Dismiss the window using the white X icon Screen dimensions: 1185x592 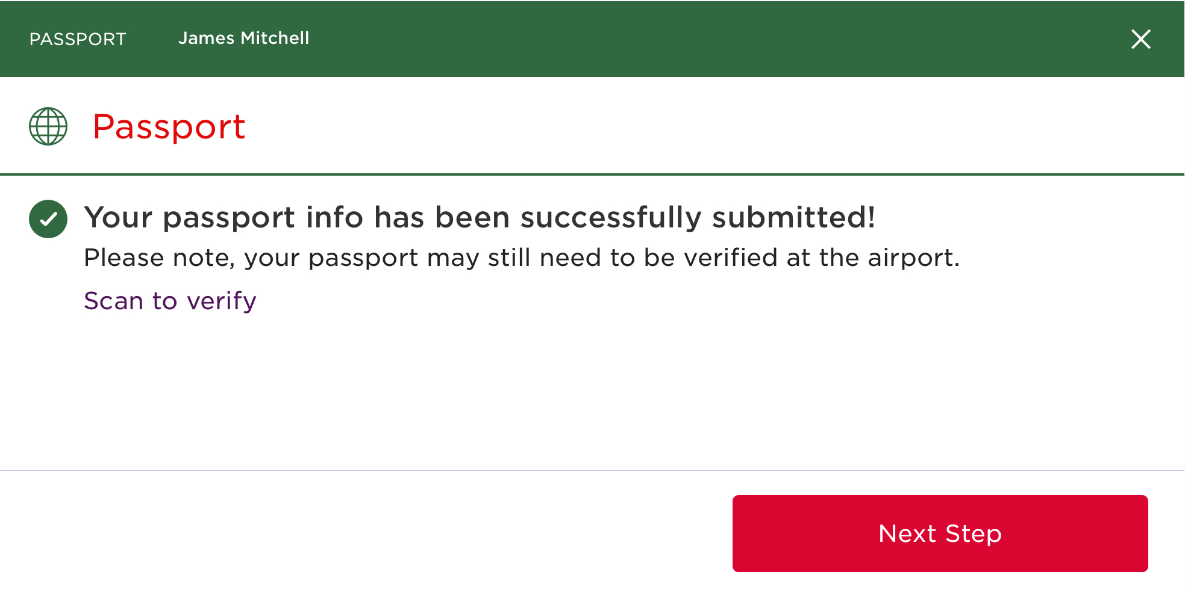1140,39
